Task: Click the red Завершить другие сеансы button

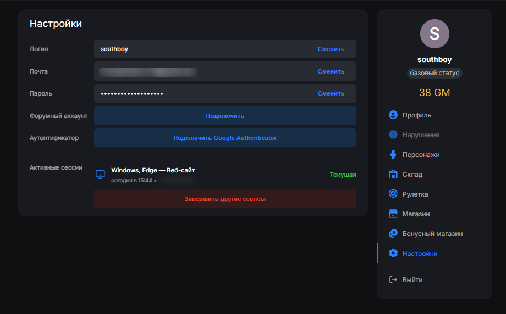Action: 225,199
